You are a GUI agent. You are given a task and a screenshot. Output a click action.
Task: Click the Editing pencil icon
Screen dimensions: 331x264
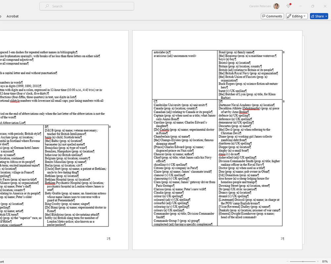click(289, 16)
